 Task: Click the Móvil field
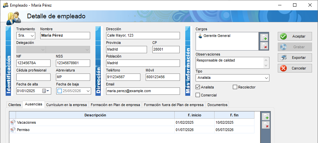(x=163, y=77)
